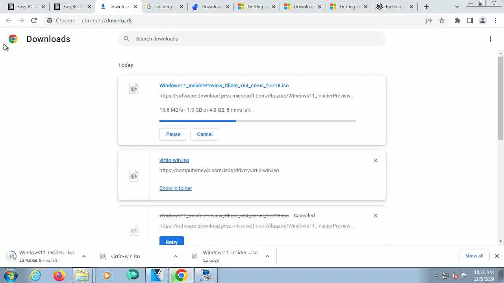This screenshot has width=504, height=283.
Task: Open the Downloads page more actions menu
Action: pyautogui.click(x=491, y=39)
